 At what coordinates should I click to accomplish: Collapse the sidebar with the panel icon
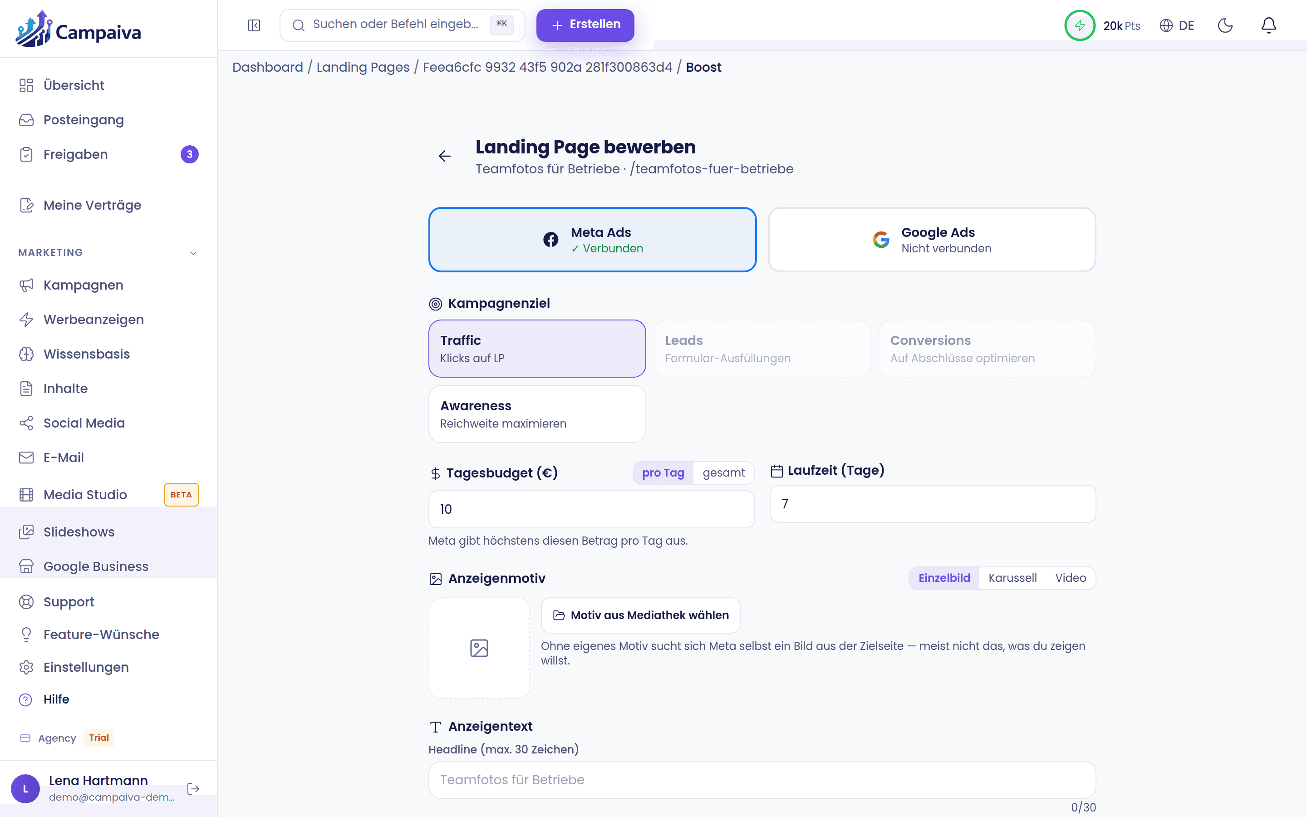click(x=254, y=25)
